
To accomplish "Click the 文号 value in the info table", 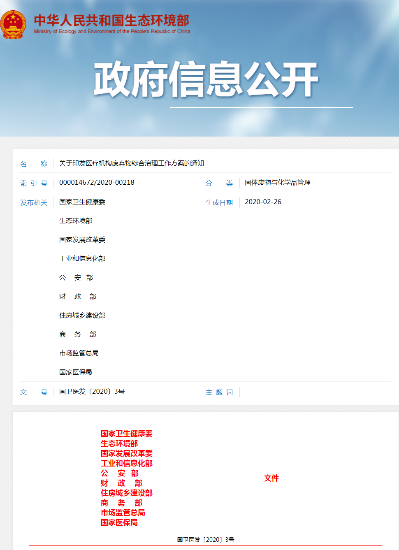I will coord(92,392).
